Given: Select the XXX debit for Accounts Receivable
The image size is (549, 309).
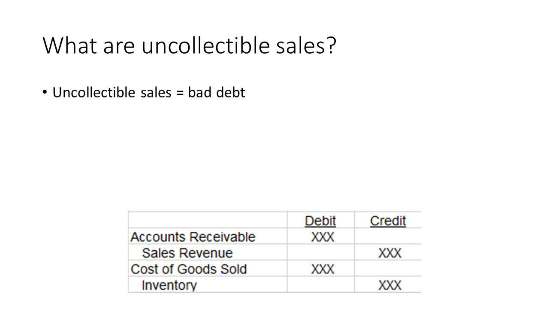Looking at the screenshot, I should (x=322, y=237).
